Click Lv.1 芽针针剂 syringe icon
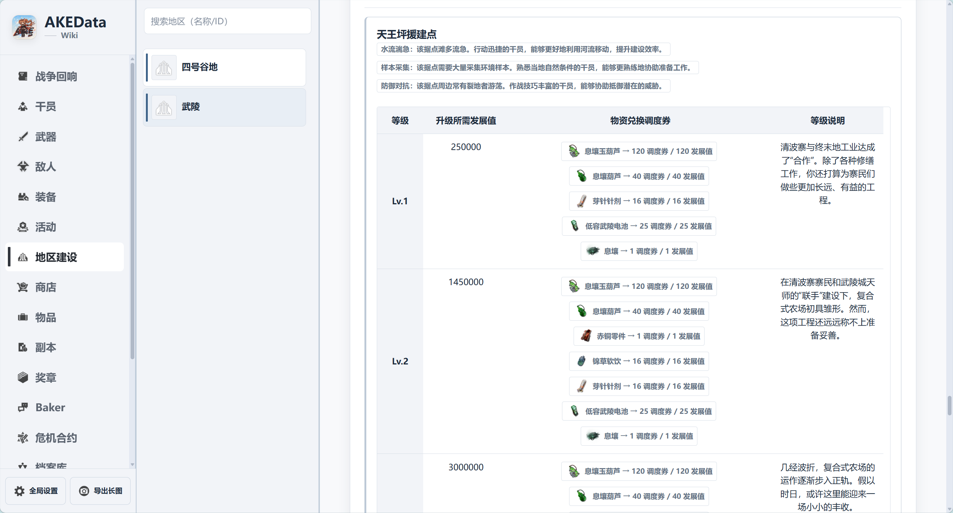Viewport: 953px width, 513px height. [x=581, y=201]
